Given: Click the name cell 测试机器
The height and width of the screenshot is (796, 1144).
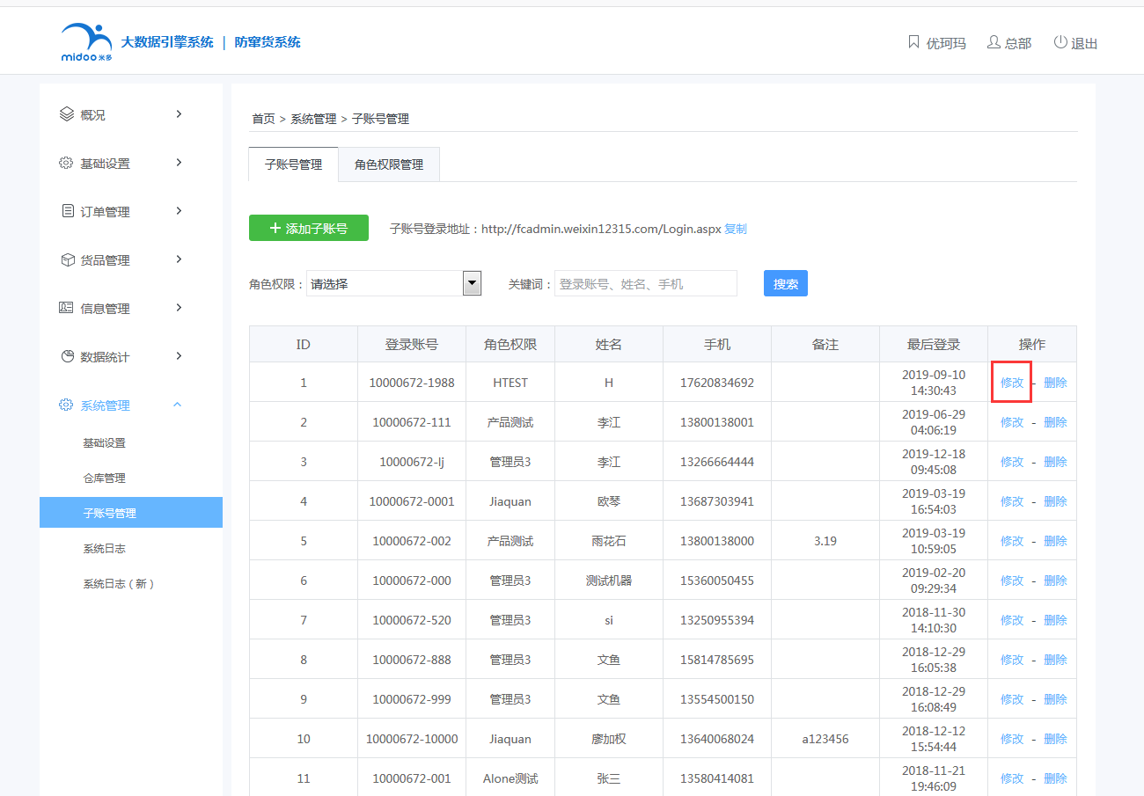Looking at the screenshot, I should [609, 581].
